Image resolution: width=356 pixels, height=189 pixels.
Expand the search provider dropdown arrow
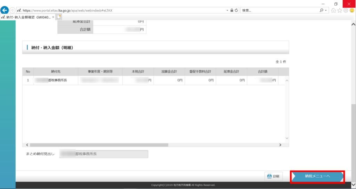[326, 10]
